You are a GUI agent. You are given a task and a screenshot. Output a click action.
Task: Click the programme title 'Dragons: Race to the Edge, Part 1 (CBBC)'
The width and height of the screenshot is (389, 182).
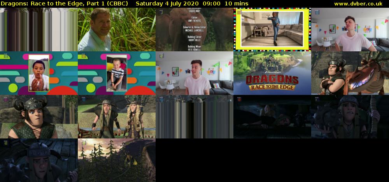tap(64, 4)
